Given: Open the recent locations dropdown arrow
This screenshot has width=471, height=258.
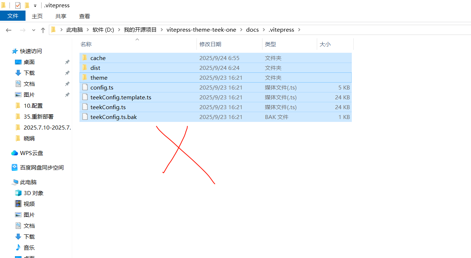Looking at the screenshot, I should 34,30.
